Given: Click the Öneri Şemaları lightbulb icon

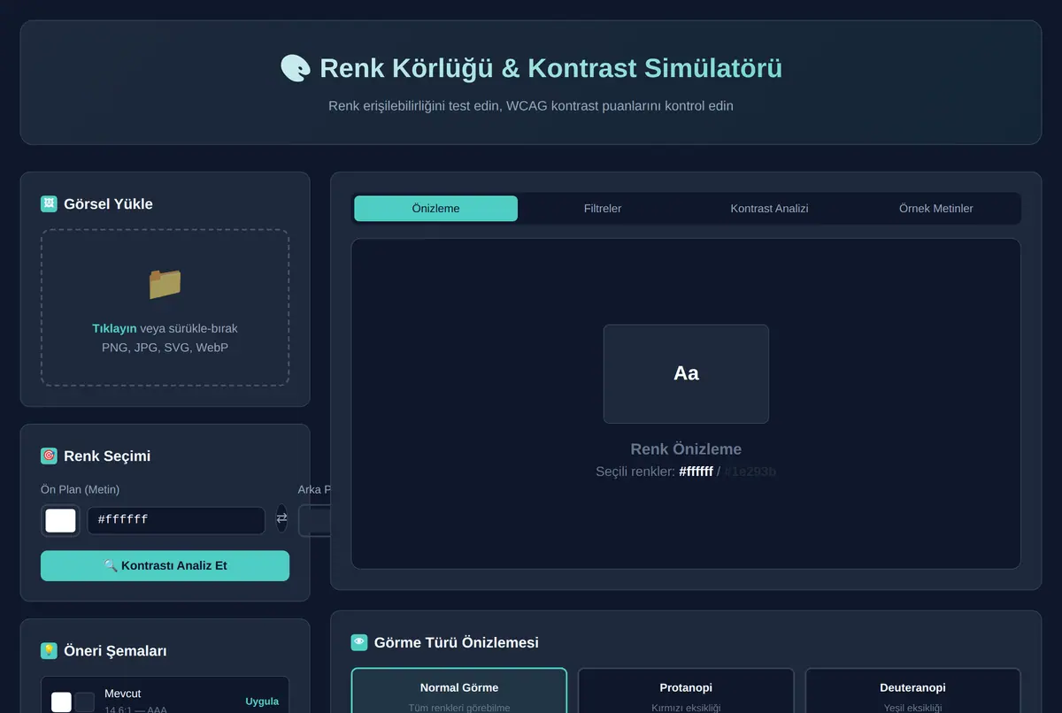Looking at the screenshot, I should click(49, 650).
